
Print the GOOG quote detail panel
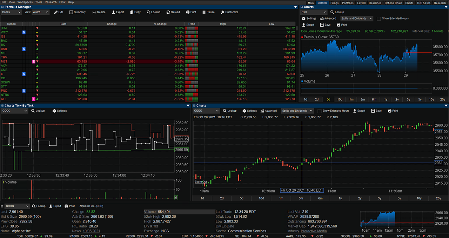(x=69, y=206)
